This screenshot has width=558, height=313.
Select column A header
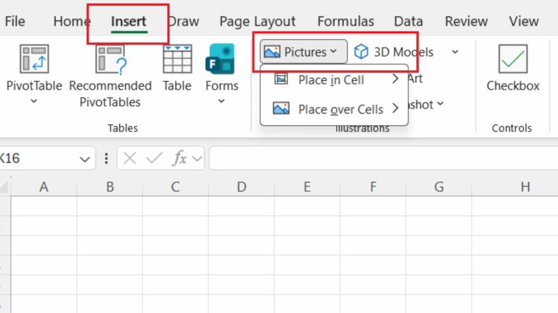pos(44,186)
